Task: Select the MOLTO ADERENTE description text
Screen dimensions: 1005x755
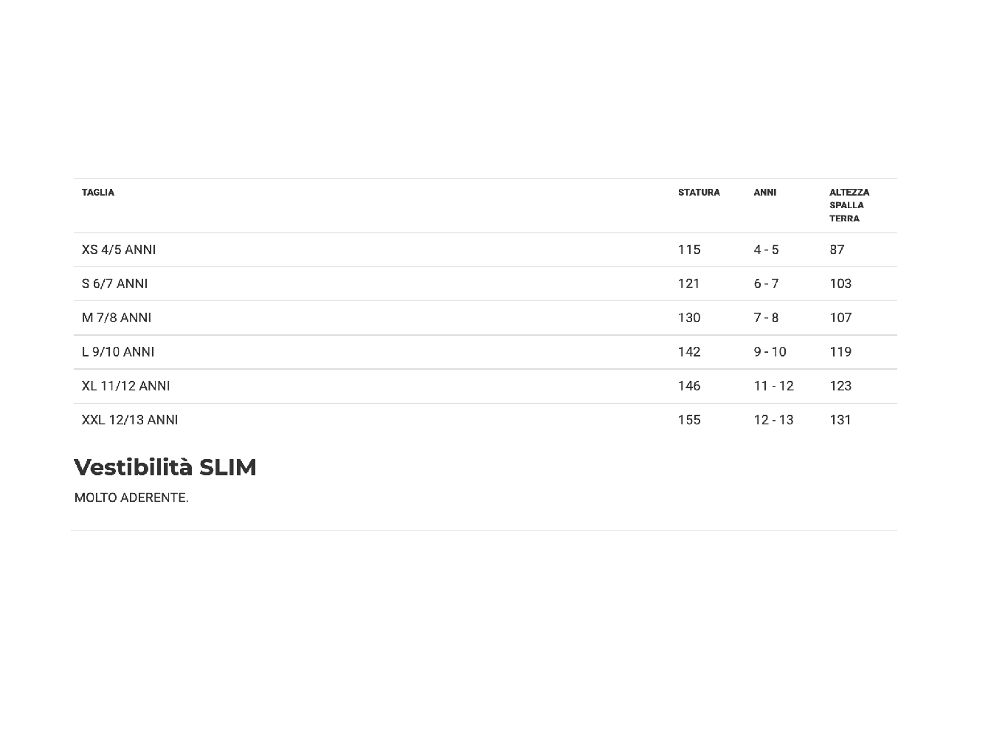Action: point(131,497)
